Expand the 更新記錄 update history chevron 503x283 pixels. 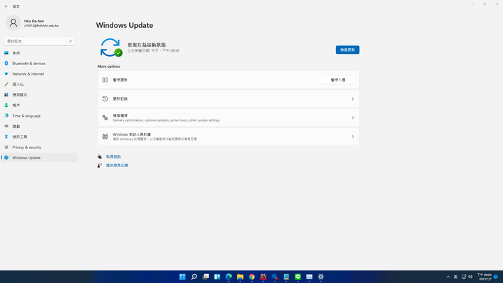coord(353,99)
